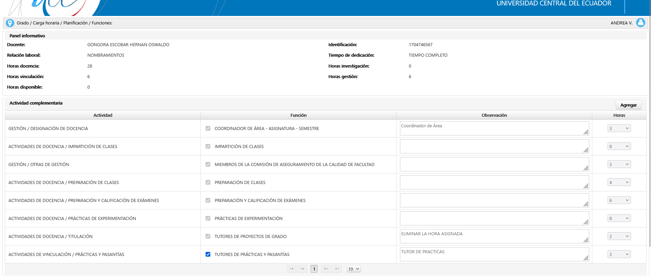Open hours dropdown for Impartición de Clases row
This screenshot has width=651, height=277.
pyautogui.click(x=619, y=146)
